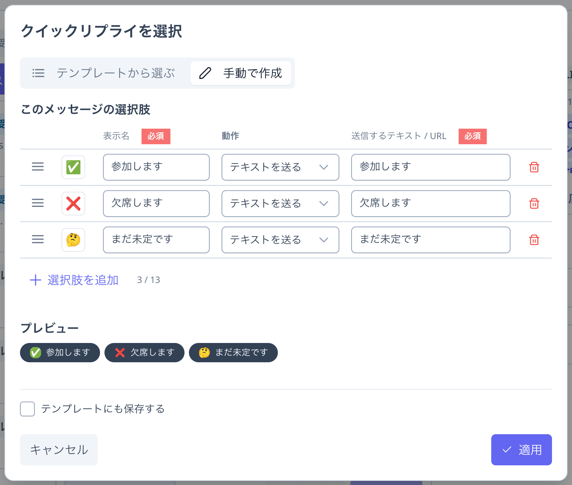Image resolution: width=572 pixels, height=485 pixels.
Task: Click drag handle for 参加します row
Action: point(38,167)
